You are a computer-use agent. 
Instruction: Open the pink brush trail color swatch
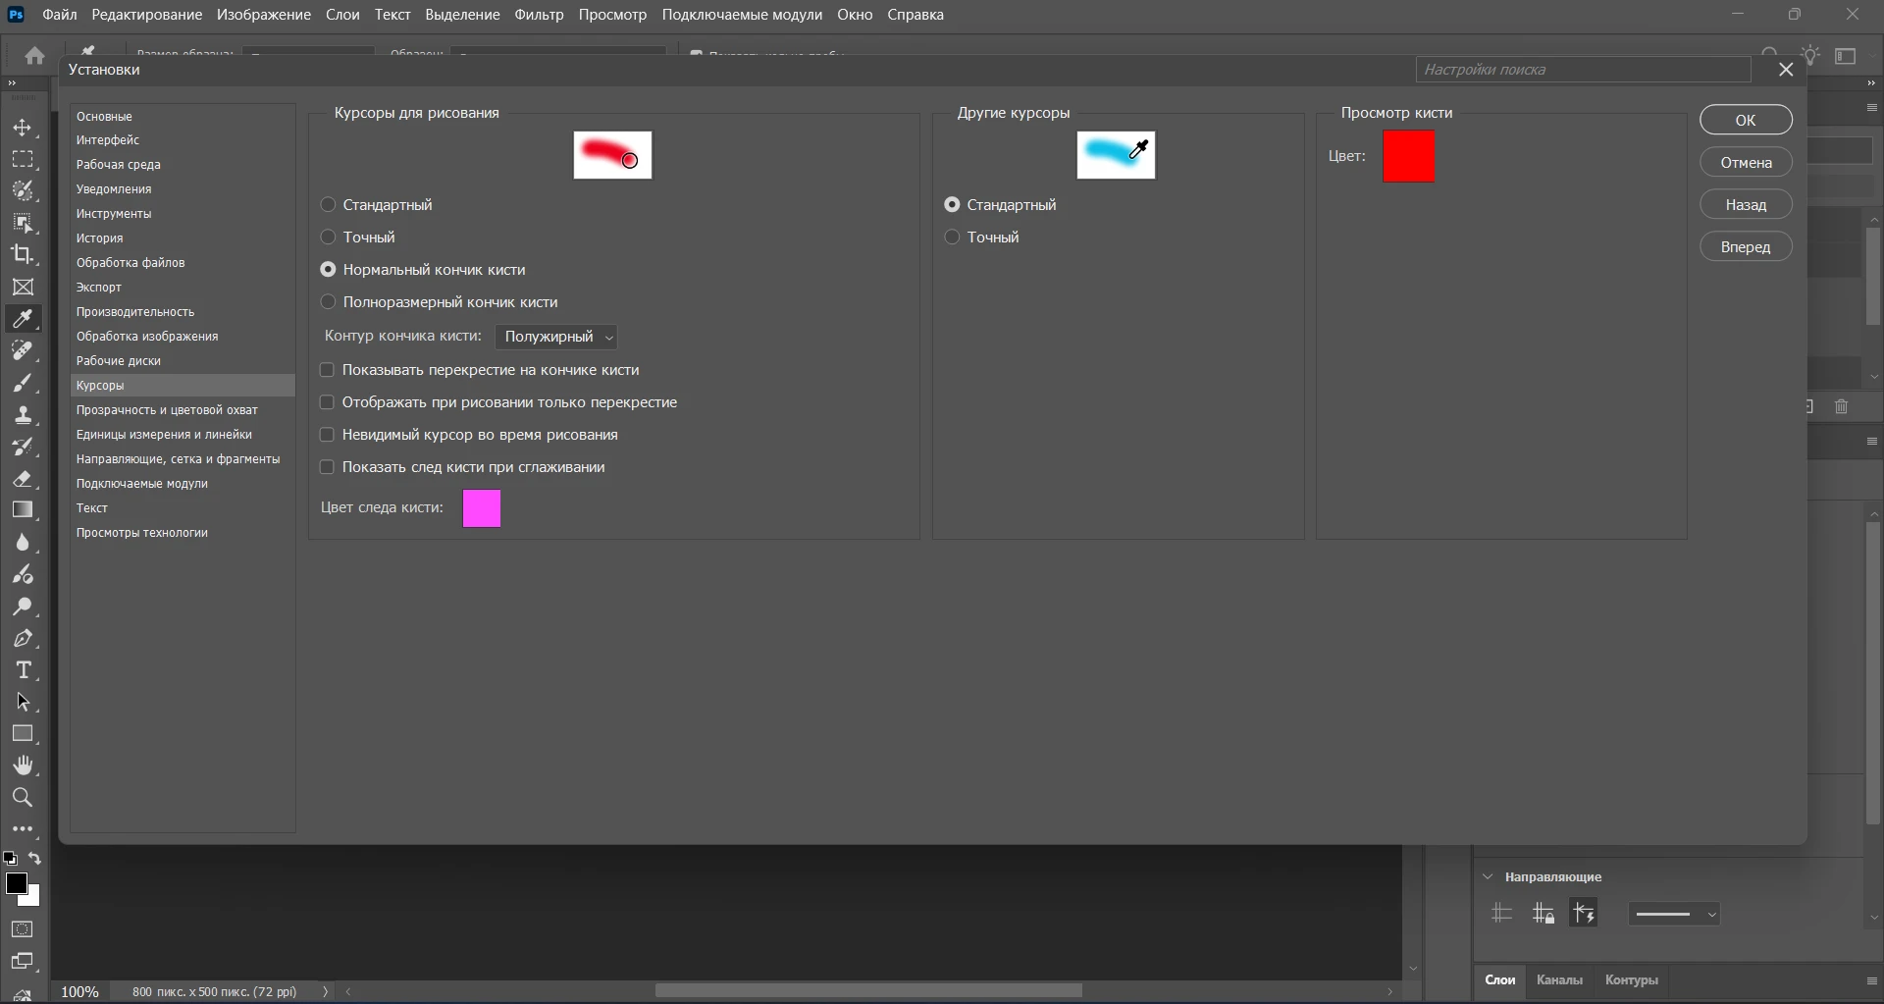tap(482, 508)
